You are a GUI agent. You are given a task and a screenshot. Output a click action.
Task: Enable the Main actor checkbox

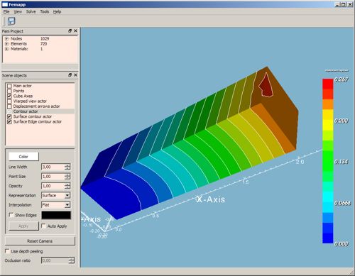coord(9,86)
